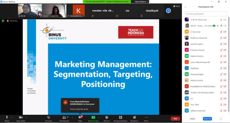Screen dimensions: 230x123
Task: Mute the microphone in the Zoom toolbar
Action: [x=7, y=119]
